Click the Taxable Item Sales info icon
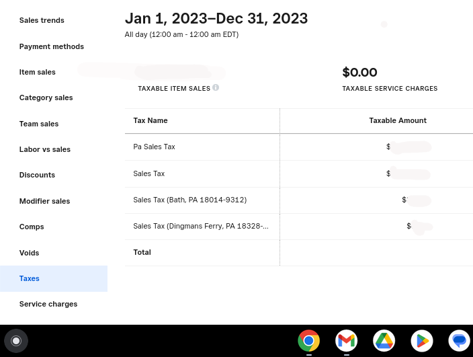This screenshot has height=357, width=473. click(x=216, y=87)
